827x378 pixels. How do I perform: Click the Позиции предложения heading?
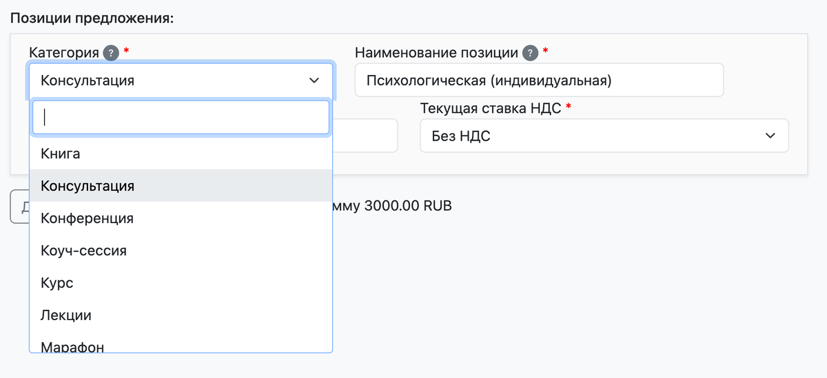[92, 17]
